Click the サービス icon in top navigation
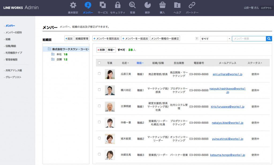Image resolution: width=274 pixels, height=165 pixels. click(x=103, y=5)
